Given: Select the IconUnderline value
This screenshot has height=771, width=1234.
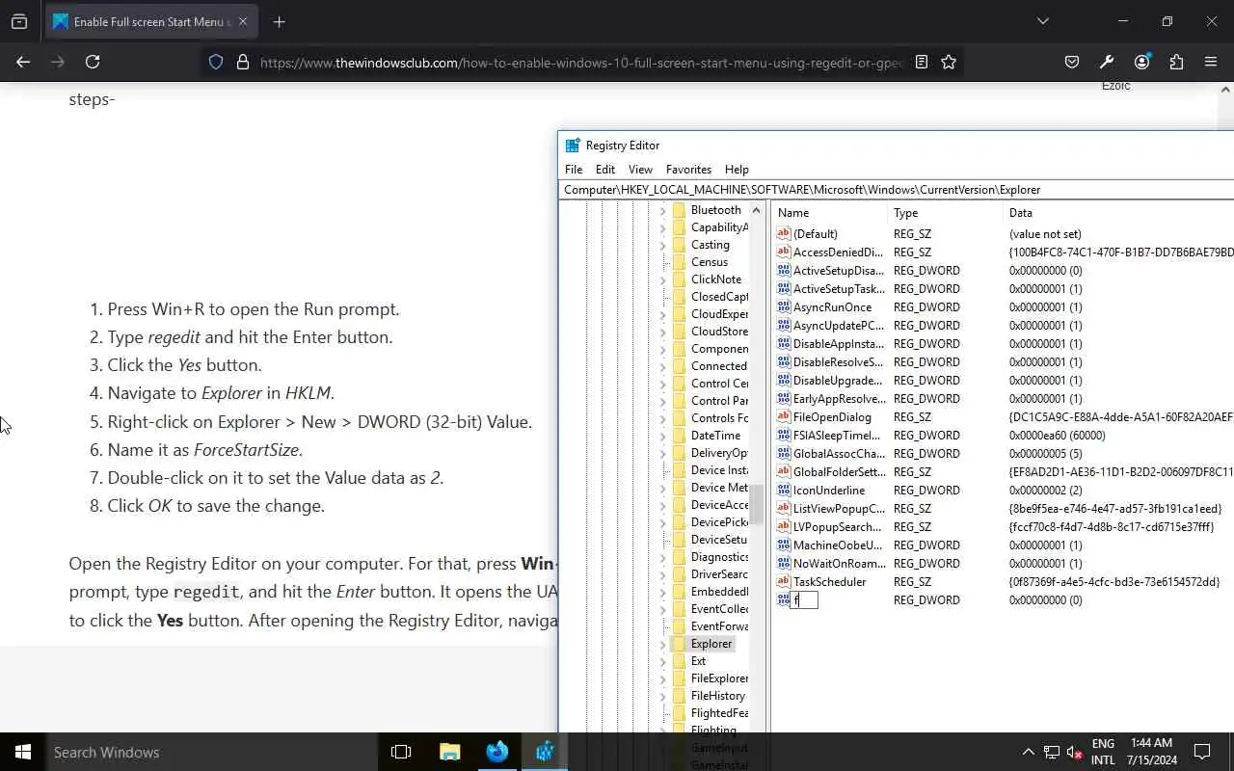Looking at the screenshot, I should (828, 491).
